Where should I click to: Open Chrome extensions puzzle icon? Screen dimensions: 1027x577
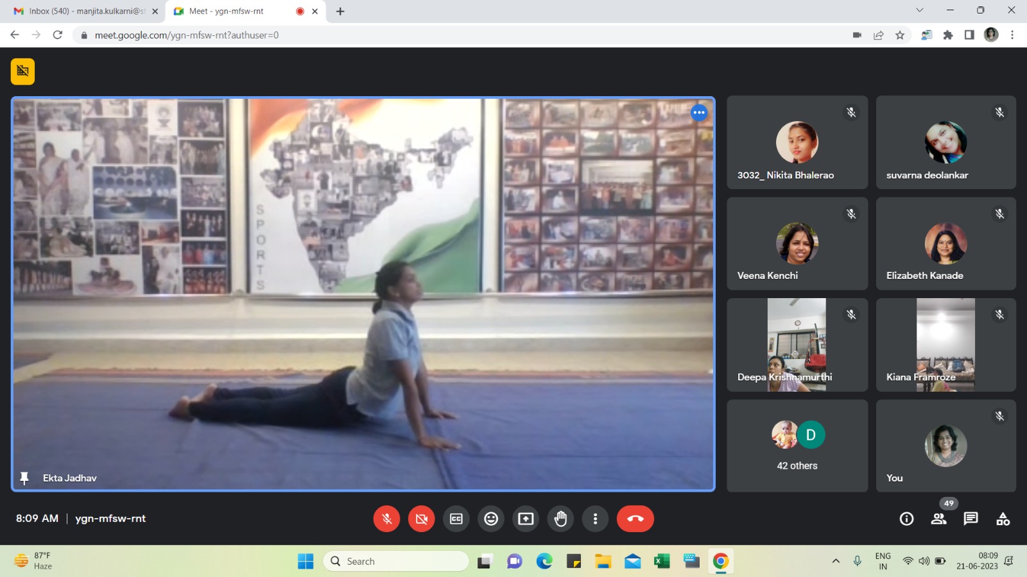[948, 35]
